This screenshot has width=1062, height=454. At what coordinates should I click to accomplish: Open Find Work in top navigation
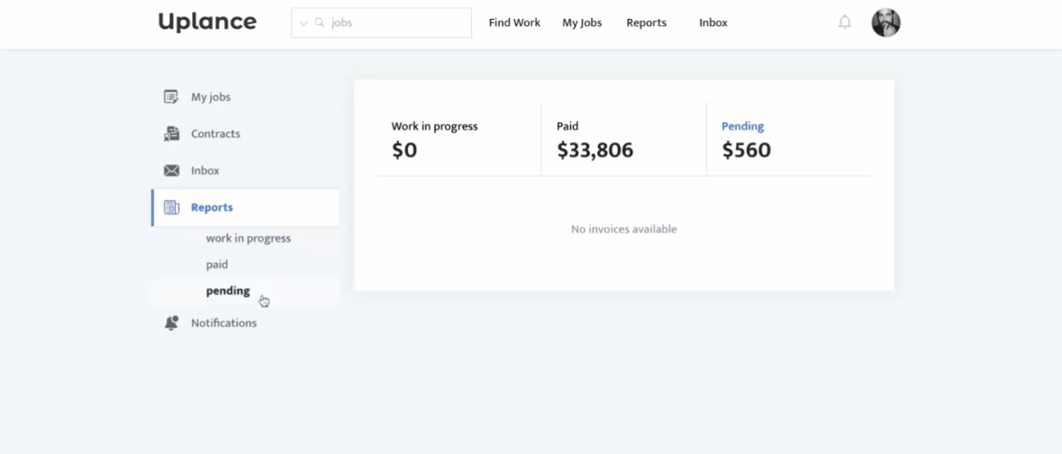(514, 23)
